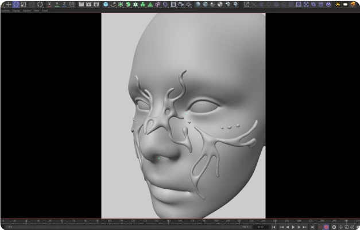Select the Scale tool
This screenshot has width=360, height=230.
pos(24,5)
